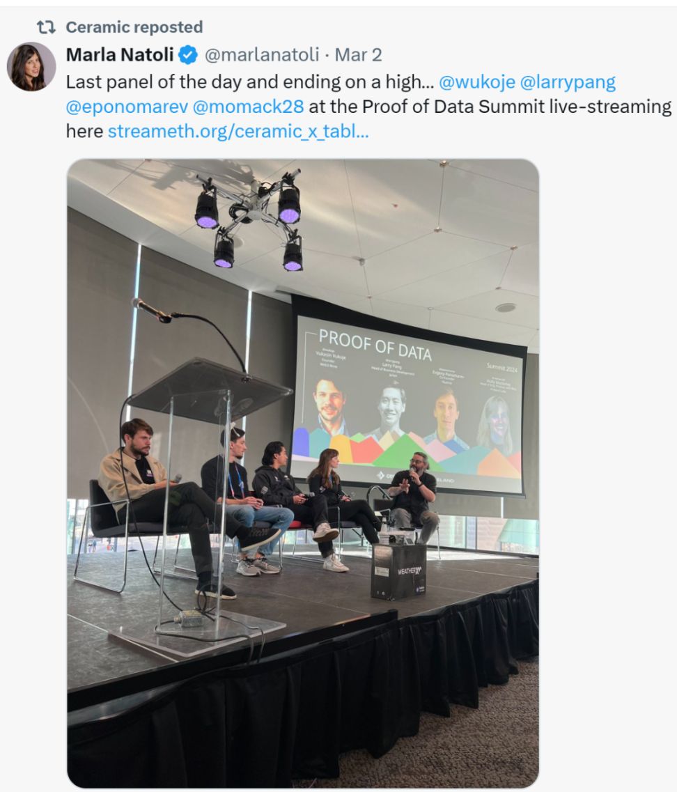
Task: Open the streameth.org live-stream link
Action: (238, 132)
